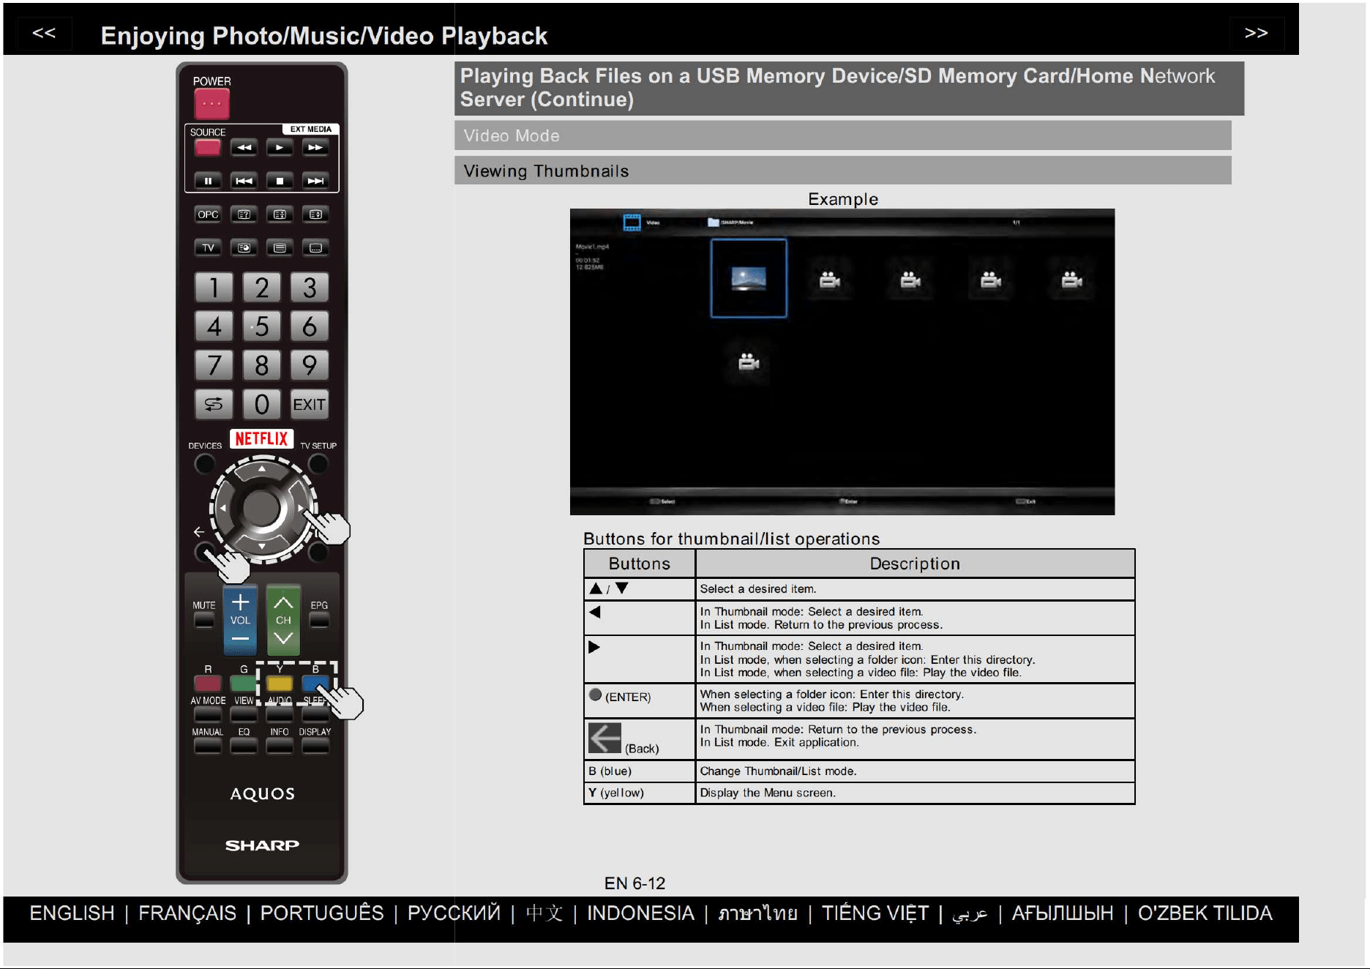
Task: Click 'Select a desired item.' first-row cell
Action: pos(915,589)
